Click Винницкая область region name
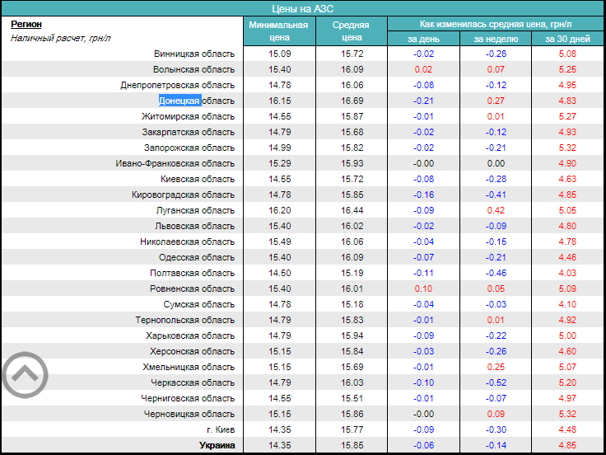The height and width of the screenshot is (455, 606). (194, 54)
